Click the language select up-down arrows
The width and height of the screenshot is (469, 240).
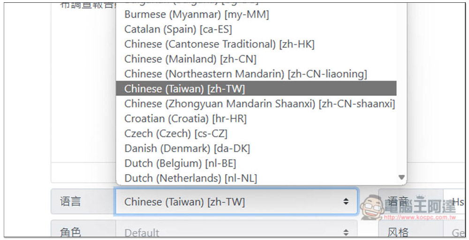346,202
